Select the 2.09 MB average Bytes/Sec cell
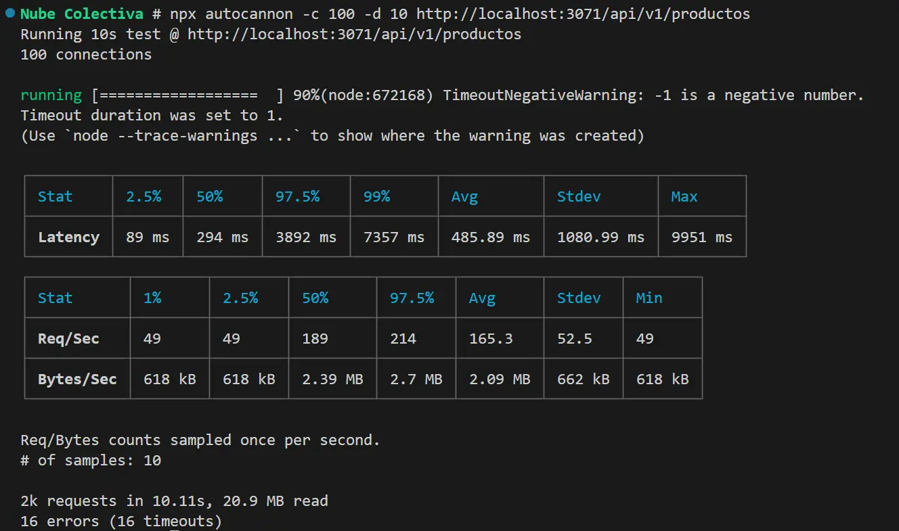Image resolution: width=899 pixels, height=531 pixels. (500, 379)
